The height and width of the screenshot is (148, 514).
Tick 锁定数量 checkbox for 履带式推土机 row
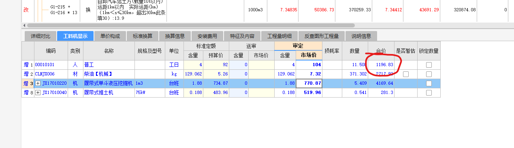[429, 92]
